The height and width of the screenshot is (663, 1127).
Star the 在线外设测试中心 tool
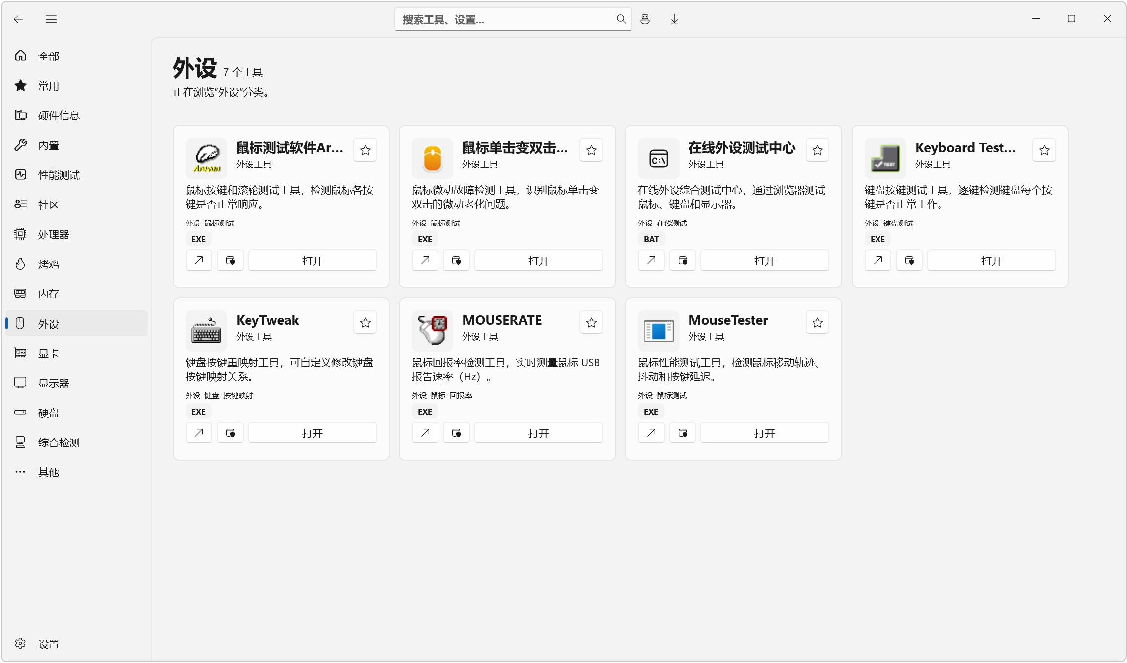tap(817, 150)
